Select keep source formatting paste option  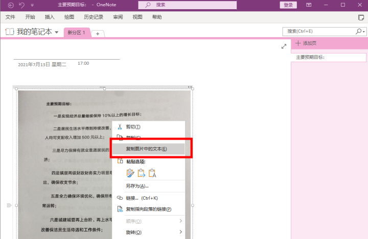point(130,173)
